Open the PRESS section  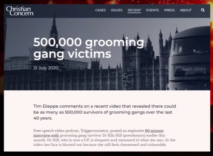[x=169, y=10]
